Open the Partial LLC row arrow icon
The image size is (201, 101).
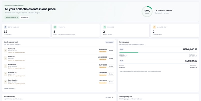click(x=5, y=58)
